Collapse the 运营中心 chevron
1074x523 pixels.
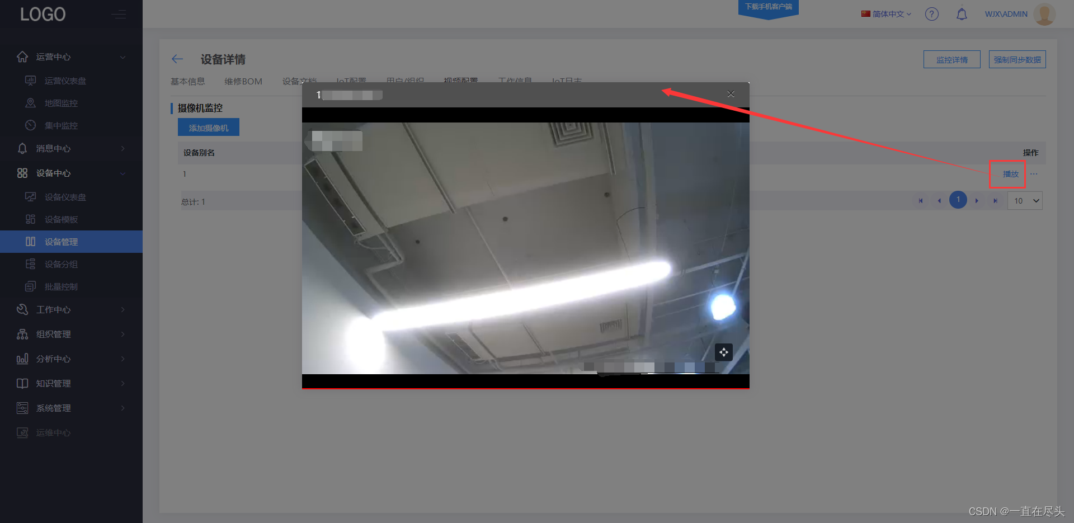click(x=123, y=57)
